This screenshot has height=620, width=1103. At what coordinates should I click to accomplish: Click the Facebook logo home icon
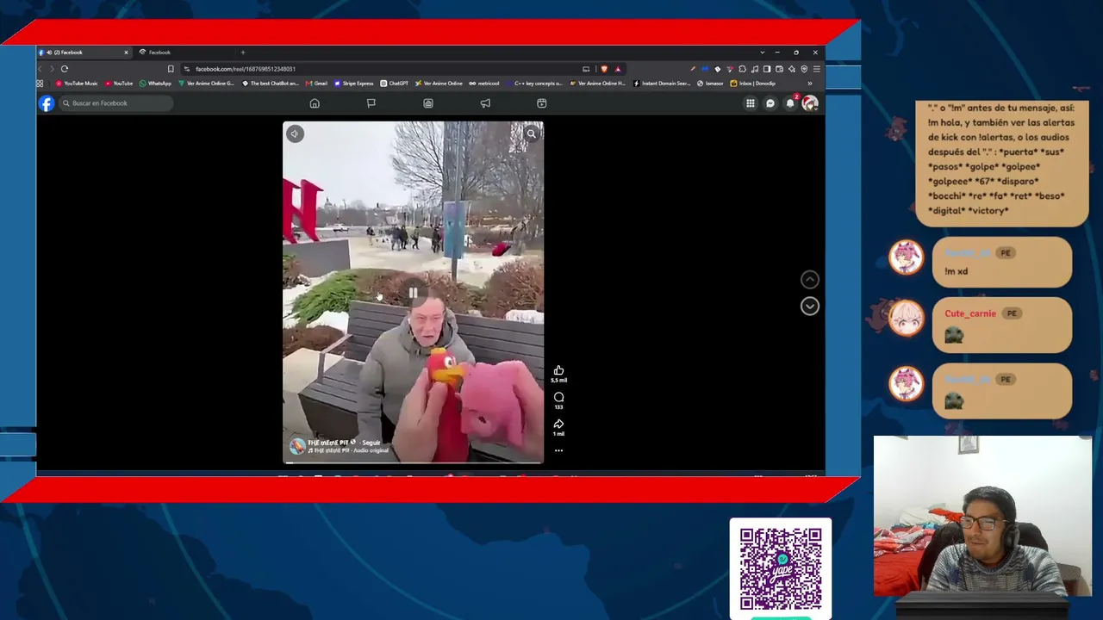coord(47,103)
